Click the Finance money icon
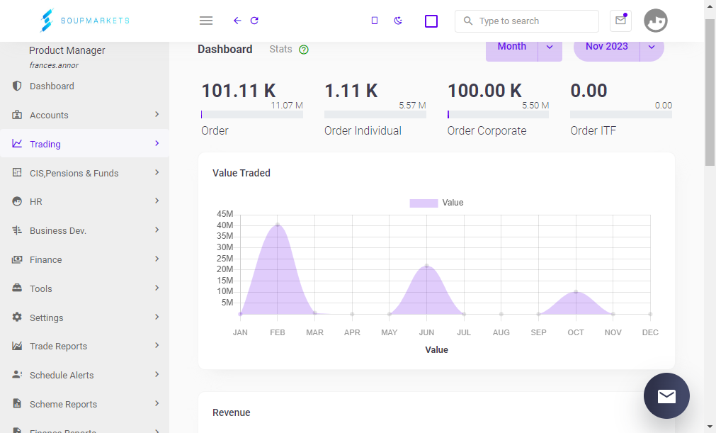Viewport: 716px width, 433px height. (x=17, y=259)
